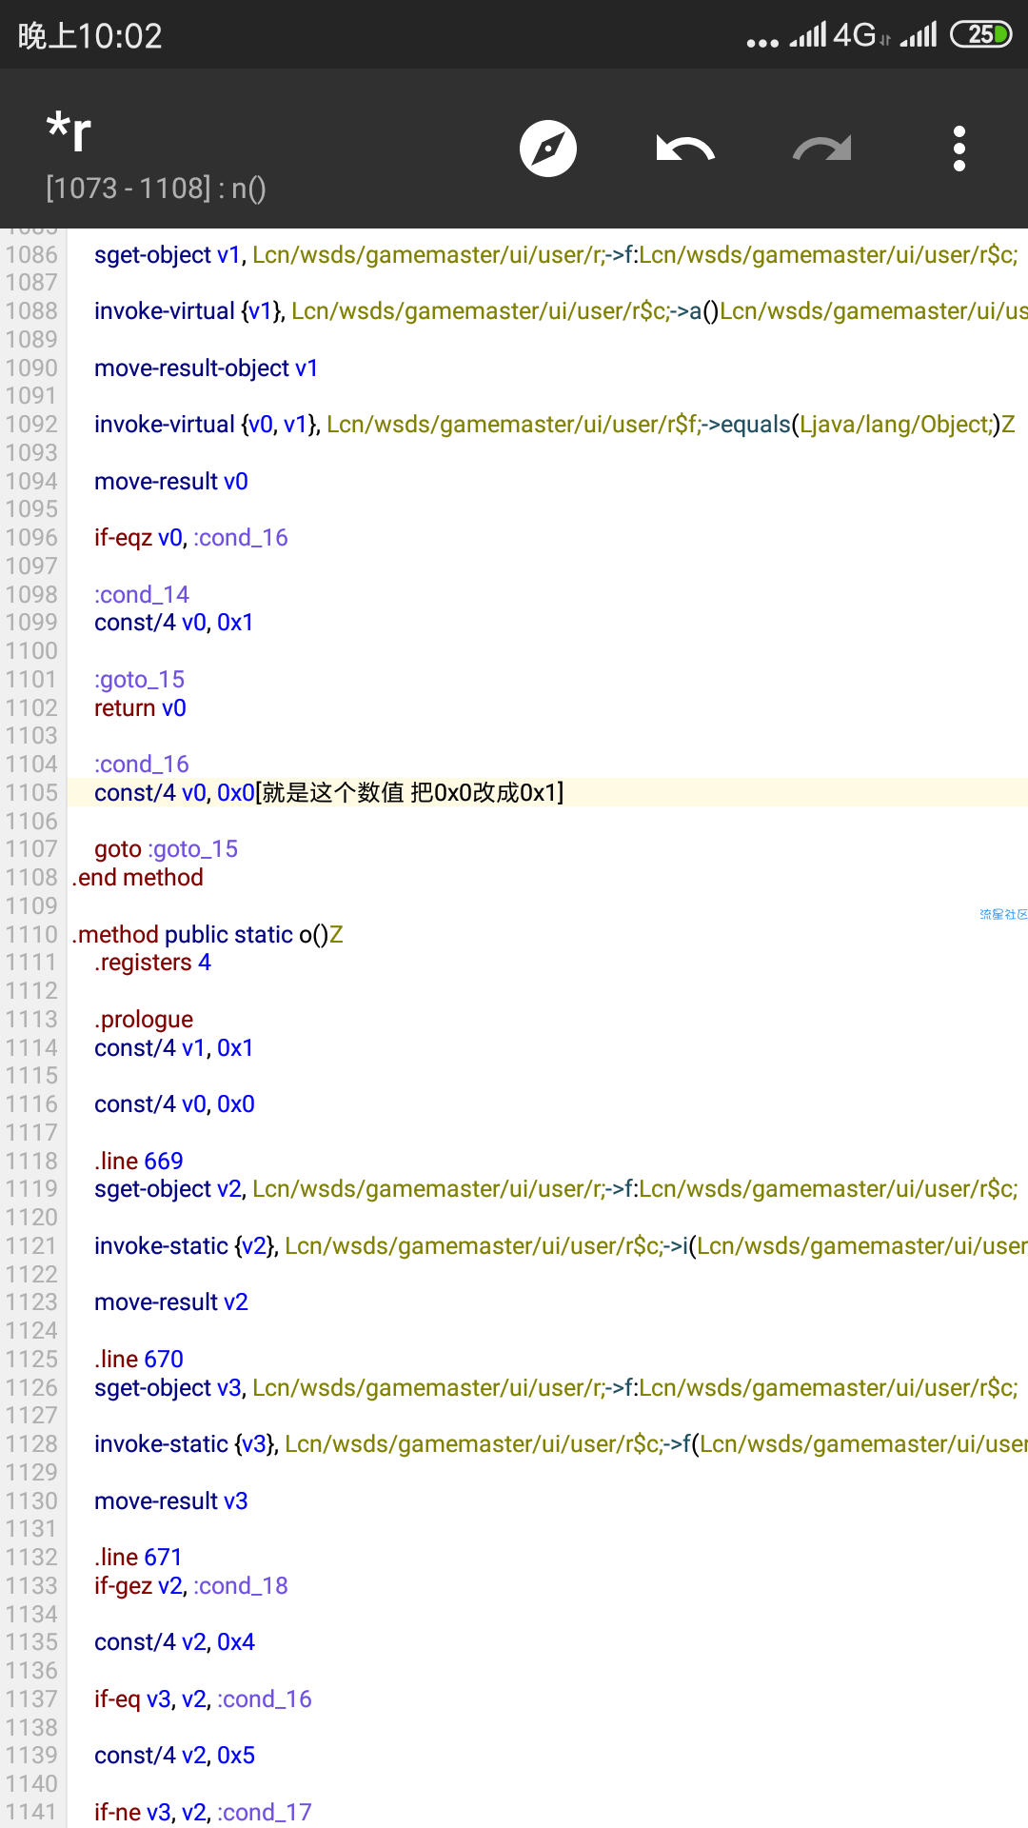Tap const/4 v2, 0x4 instruction
1028x1828 pixels.
coord(174,1641)
